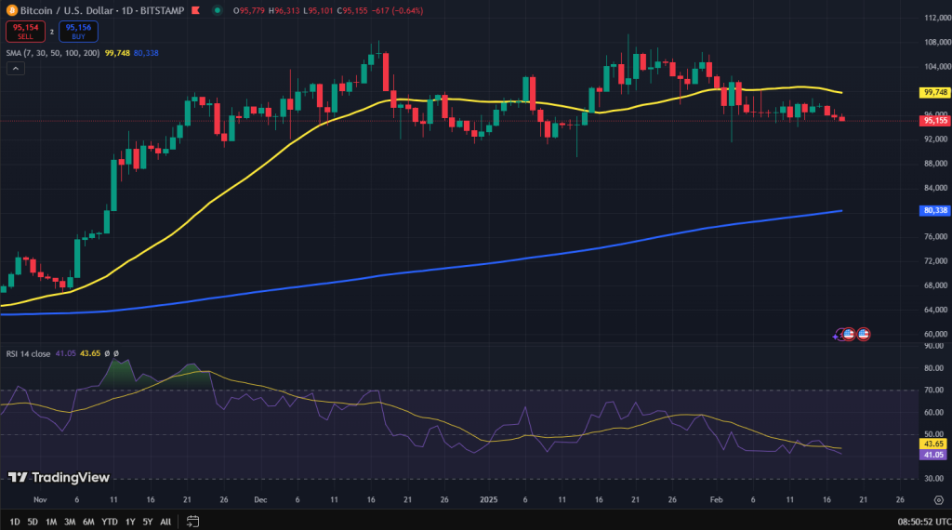
Task: Click the Bitcoin / U.S. Dollar symbol title
Action: (x=66, y=10)
